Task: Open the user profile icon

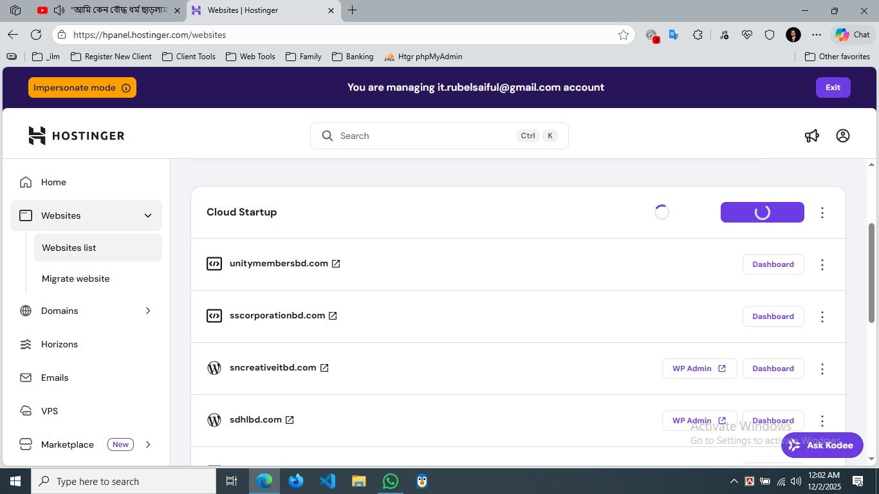Action: pyautogui.click(x=842, y=136)
